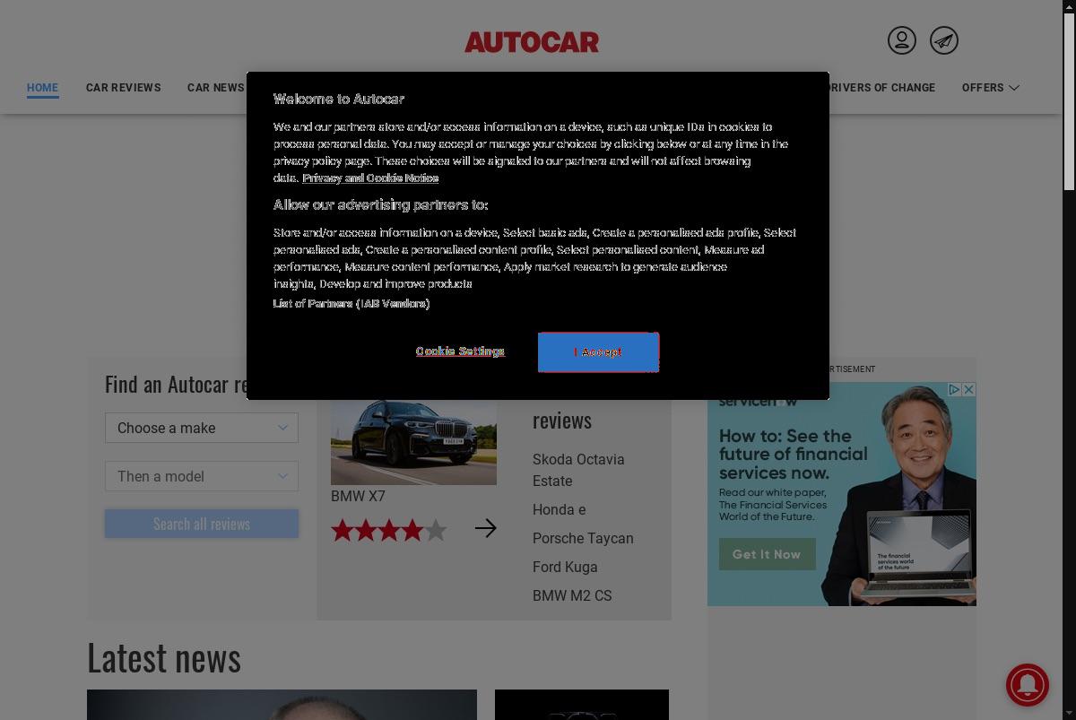Click I Accept cookie button
This screenshot has height=720, width=1076.
point(598,352)
